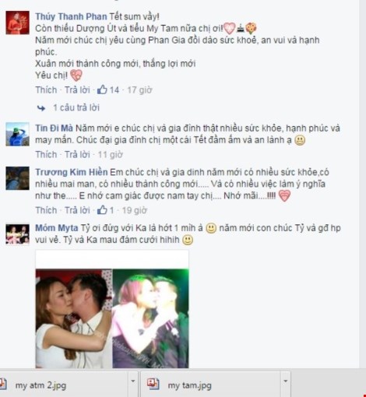
Task: Like Thúy Thanh Phan's comment via Thích
Action: [46, 90]
